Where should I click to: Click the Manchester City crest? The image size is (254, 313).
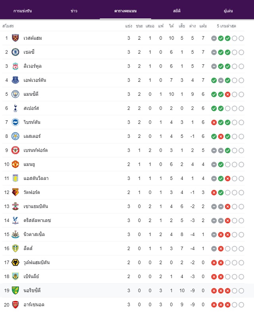point(15,94)
